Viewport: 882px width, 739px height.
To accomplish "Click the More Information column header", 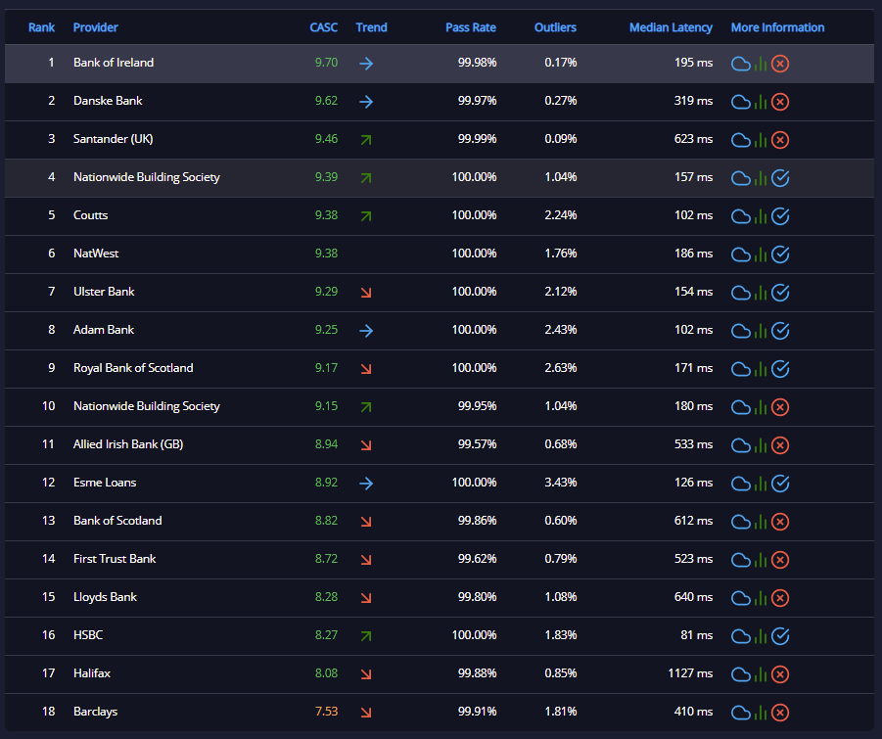I will (x=777, y=27).
